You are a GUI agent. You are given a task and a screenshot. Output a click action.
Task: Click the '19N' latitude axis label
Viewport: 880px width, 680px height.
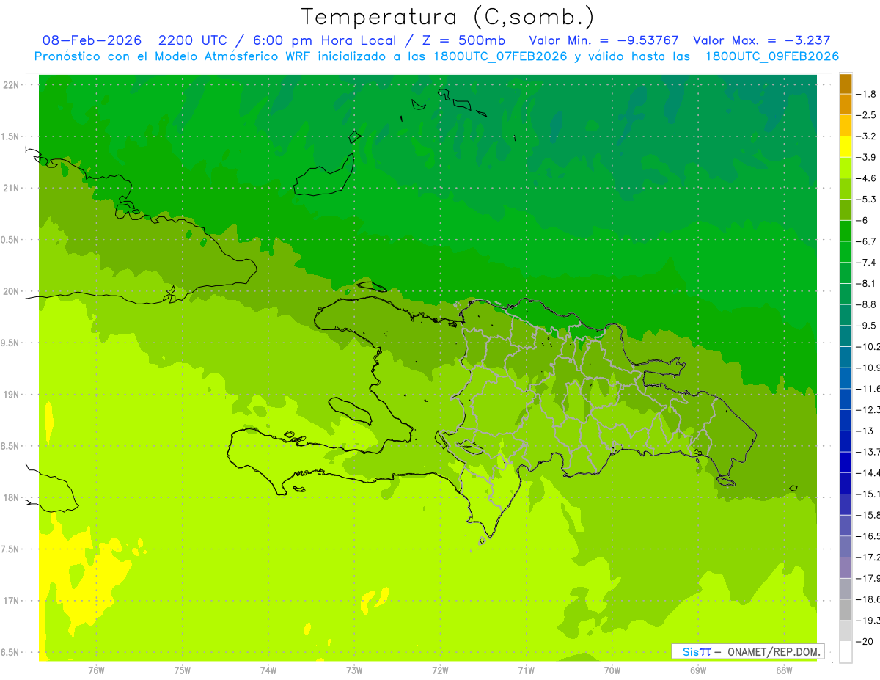point(11,395)
